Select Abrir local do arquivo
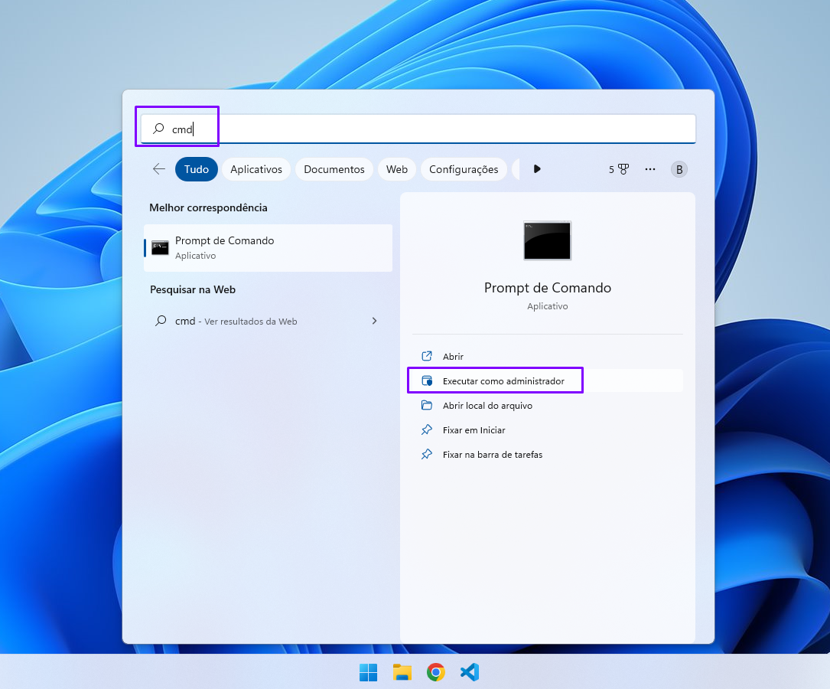 547,406
